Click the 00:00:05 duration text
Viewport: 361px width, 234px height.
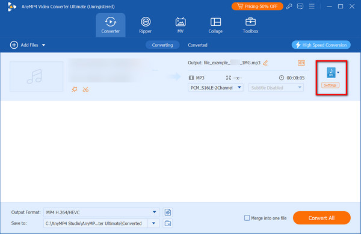(295, 78)
